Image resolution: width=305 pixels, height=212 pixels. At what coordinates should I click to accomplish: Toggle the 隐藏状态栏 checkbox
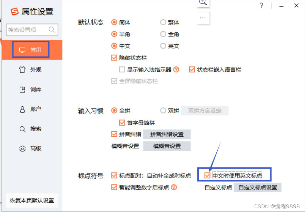[x=114, y=57]
